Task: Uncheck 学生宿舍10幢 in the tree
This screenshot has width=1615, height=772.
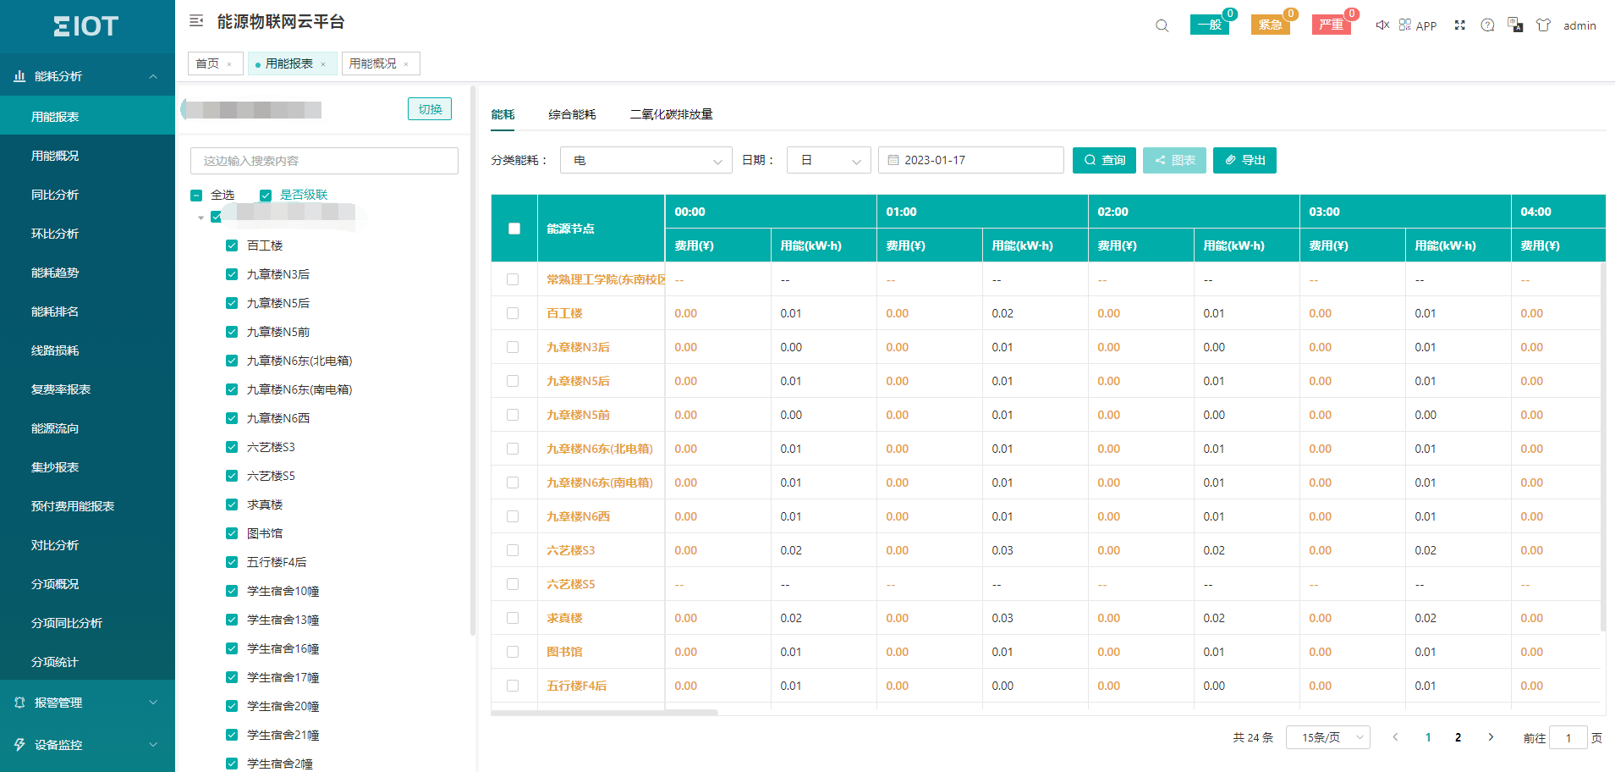Action: click(x=232, y=591)
